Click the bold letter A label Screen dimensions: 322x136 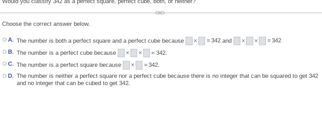pos(11,40)
